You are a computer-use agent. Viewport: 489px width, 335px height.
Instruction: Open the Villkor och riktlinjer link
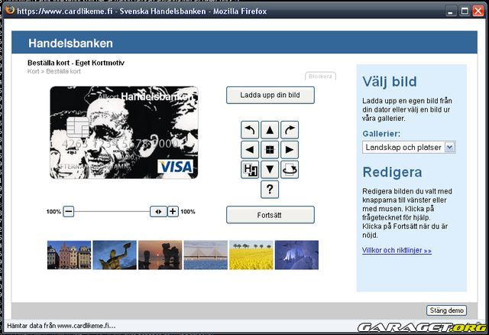tap(397, 250)
